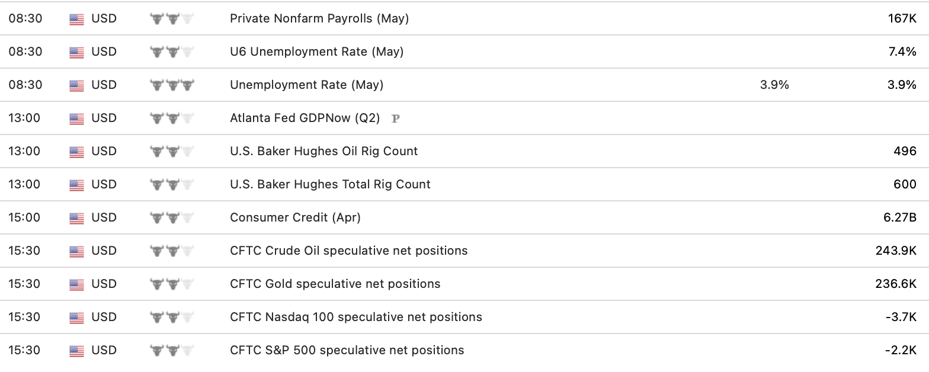Open U6 Unemployment Rate (May) event
This screenshot has width=929, height=372.
(316, 52)
